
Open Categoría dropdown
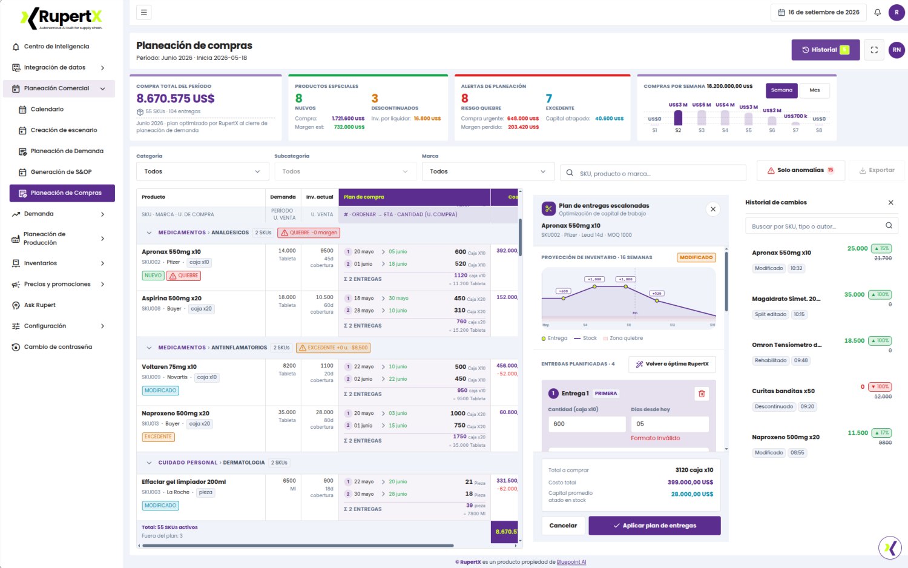coord(202,171)
